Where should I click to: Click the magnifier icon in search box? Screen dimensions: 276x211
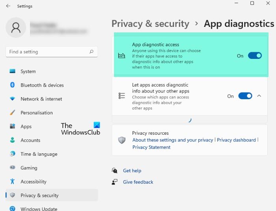point(91,52)
